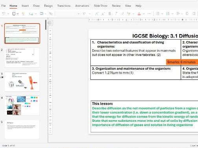This screenshot has height=148, width=198.
Task: Click the Undo icon in the toolbar
Action: 4,14
